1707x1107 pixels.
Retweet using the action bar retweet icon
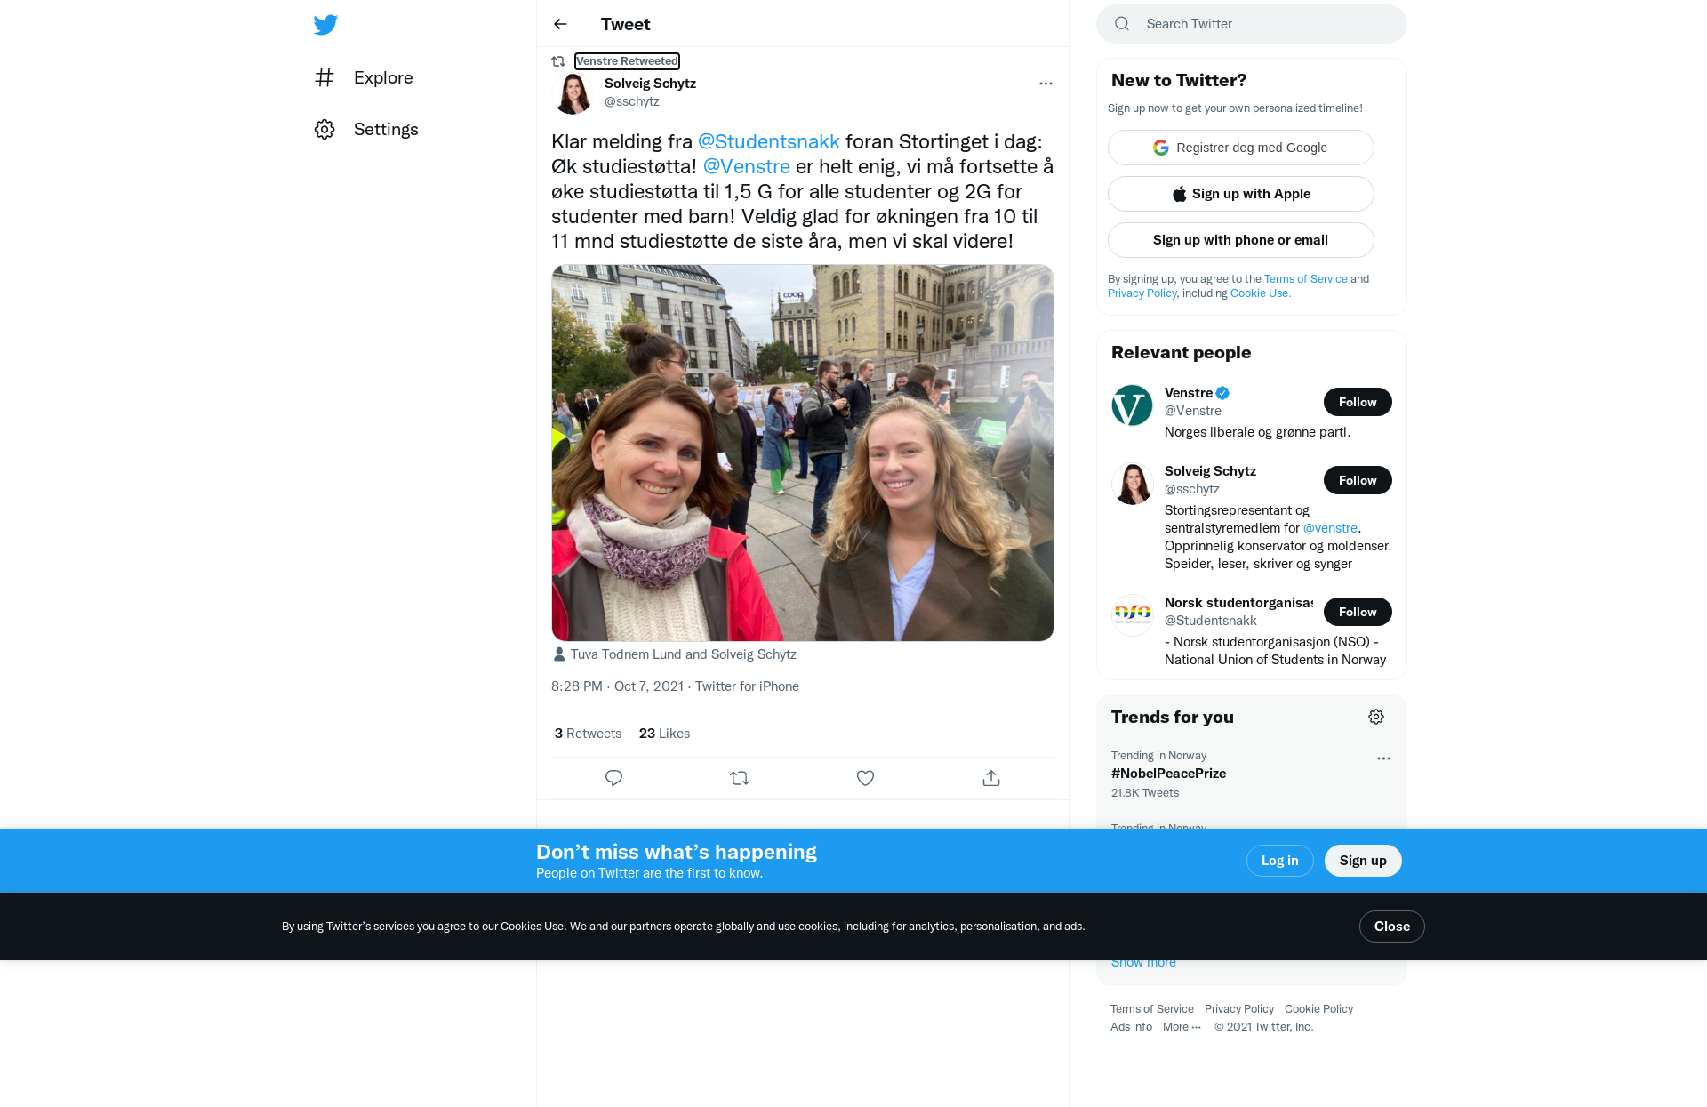[x=740, y=778]
